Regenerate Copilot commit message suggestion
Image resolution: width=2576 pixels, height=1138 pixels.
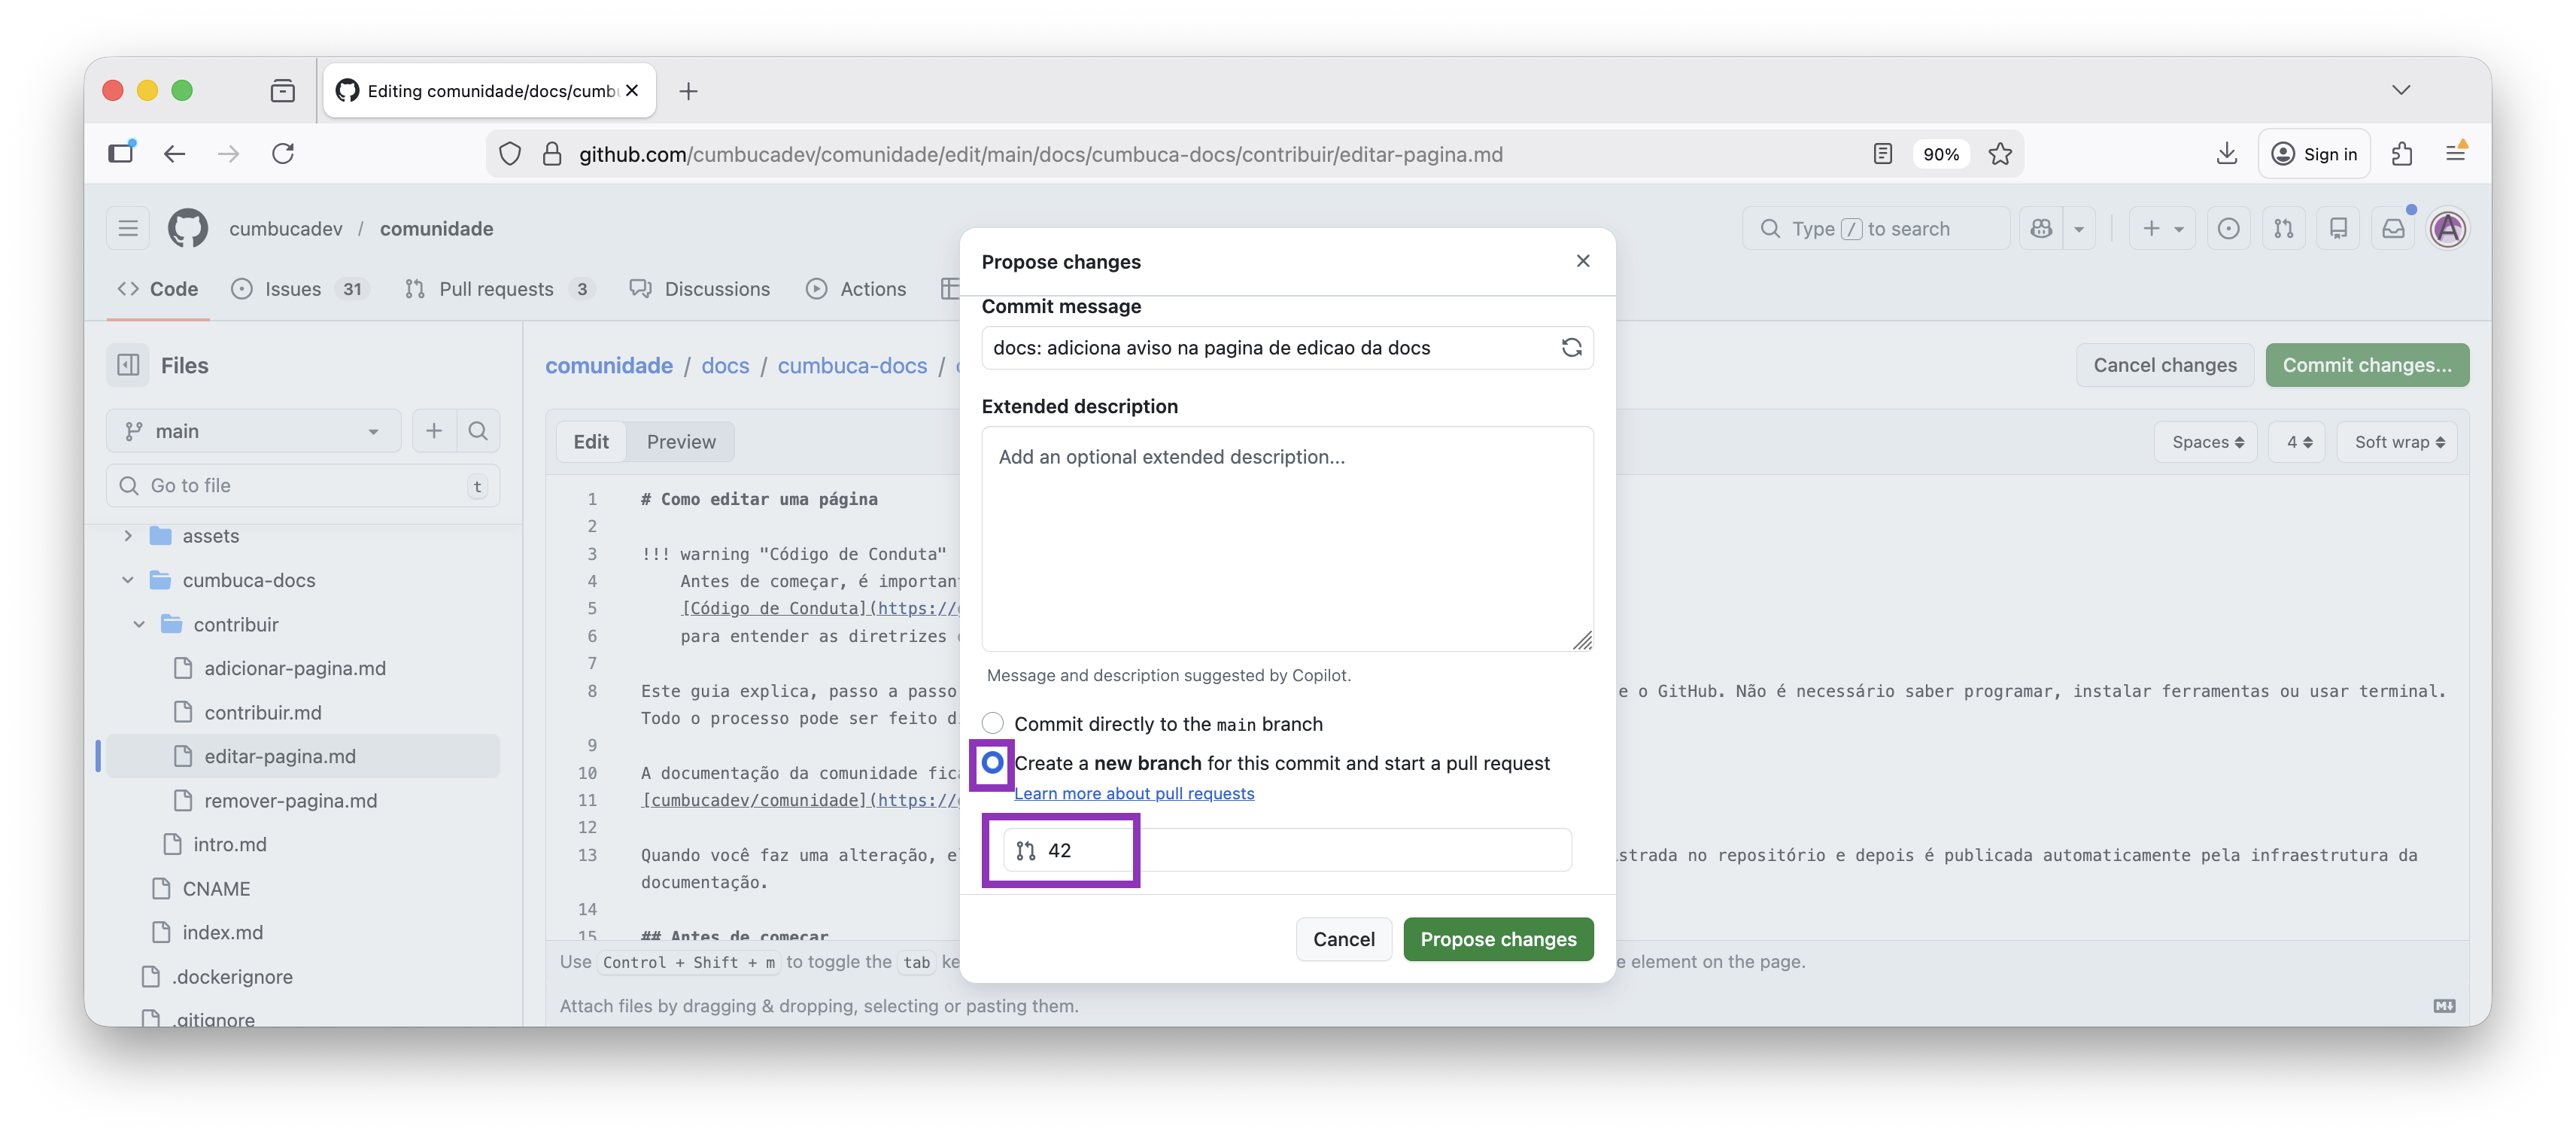point(1571,347)
